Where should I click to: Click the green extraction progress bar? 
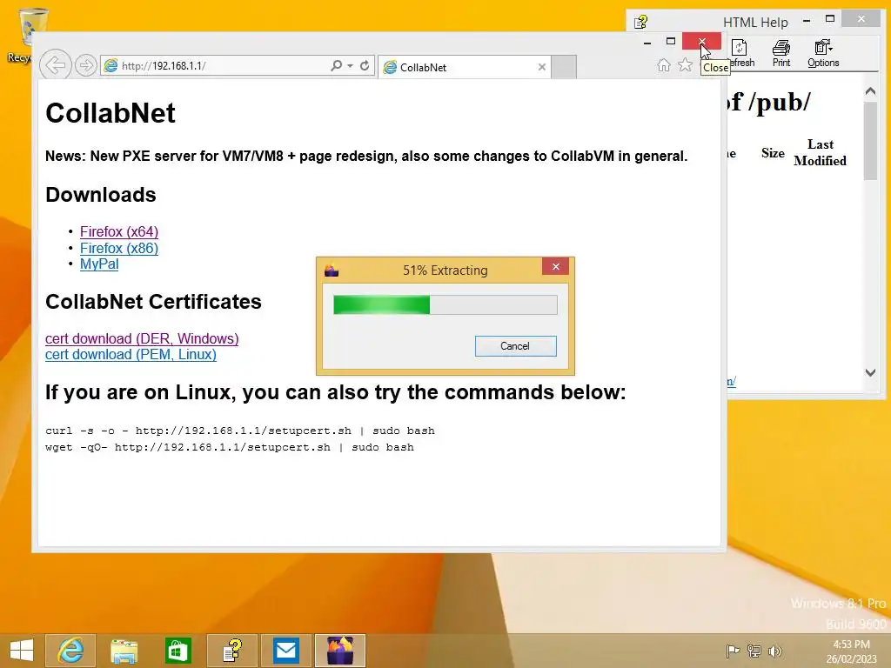point(445,304)
